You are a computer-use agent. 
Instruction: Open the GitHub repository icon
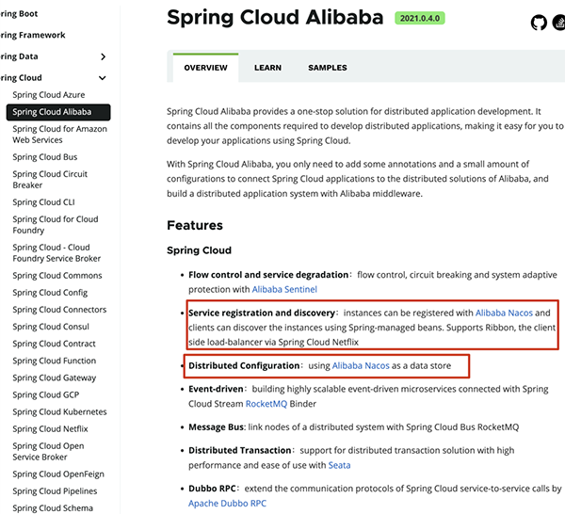point(539,23)
